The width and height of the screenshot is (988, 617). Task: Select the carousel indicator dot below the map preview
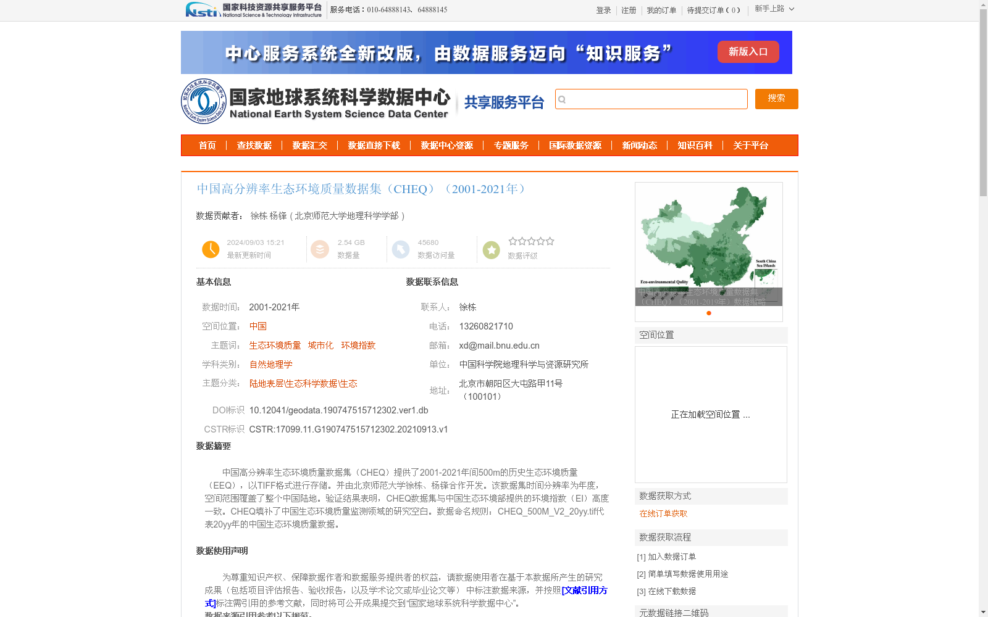(x=708, y=313)
